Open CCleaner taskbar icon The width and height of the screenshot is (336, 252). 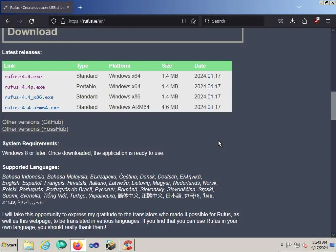(x=127, y=245)
